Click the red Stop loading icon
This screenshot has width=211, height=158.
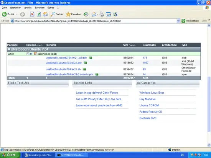tap(32, 14)
